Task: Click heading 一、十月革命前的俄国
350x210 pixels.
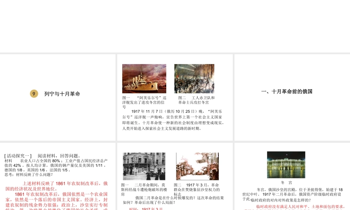Action: pos(287,91)
